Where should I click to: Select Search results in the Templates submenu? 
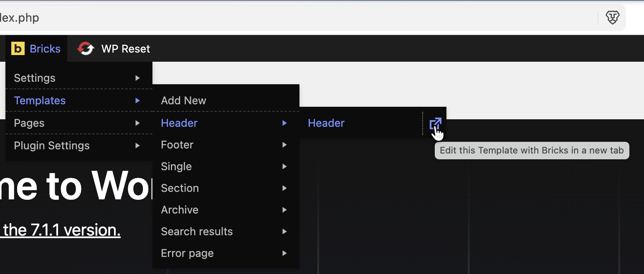(226, 231)
